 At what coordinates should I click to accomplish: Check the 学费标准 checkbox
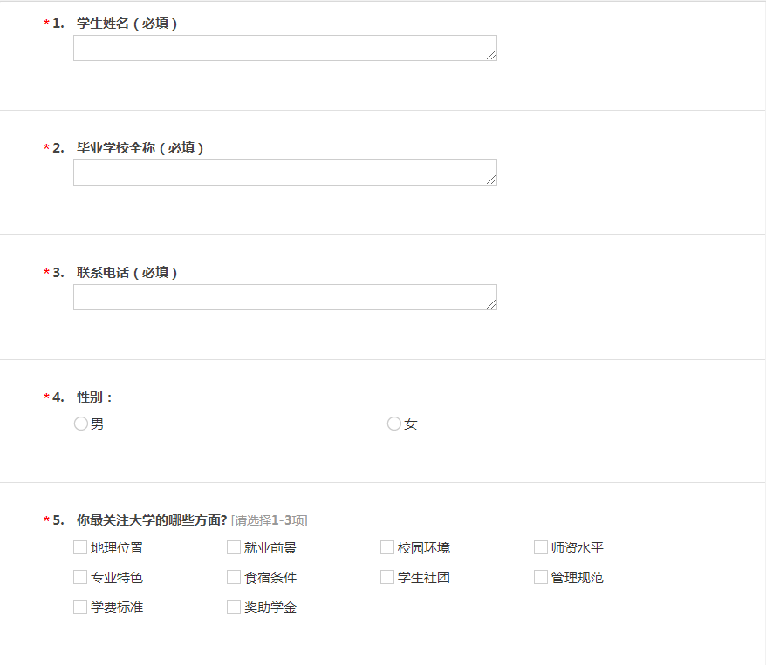pos(80,607)
